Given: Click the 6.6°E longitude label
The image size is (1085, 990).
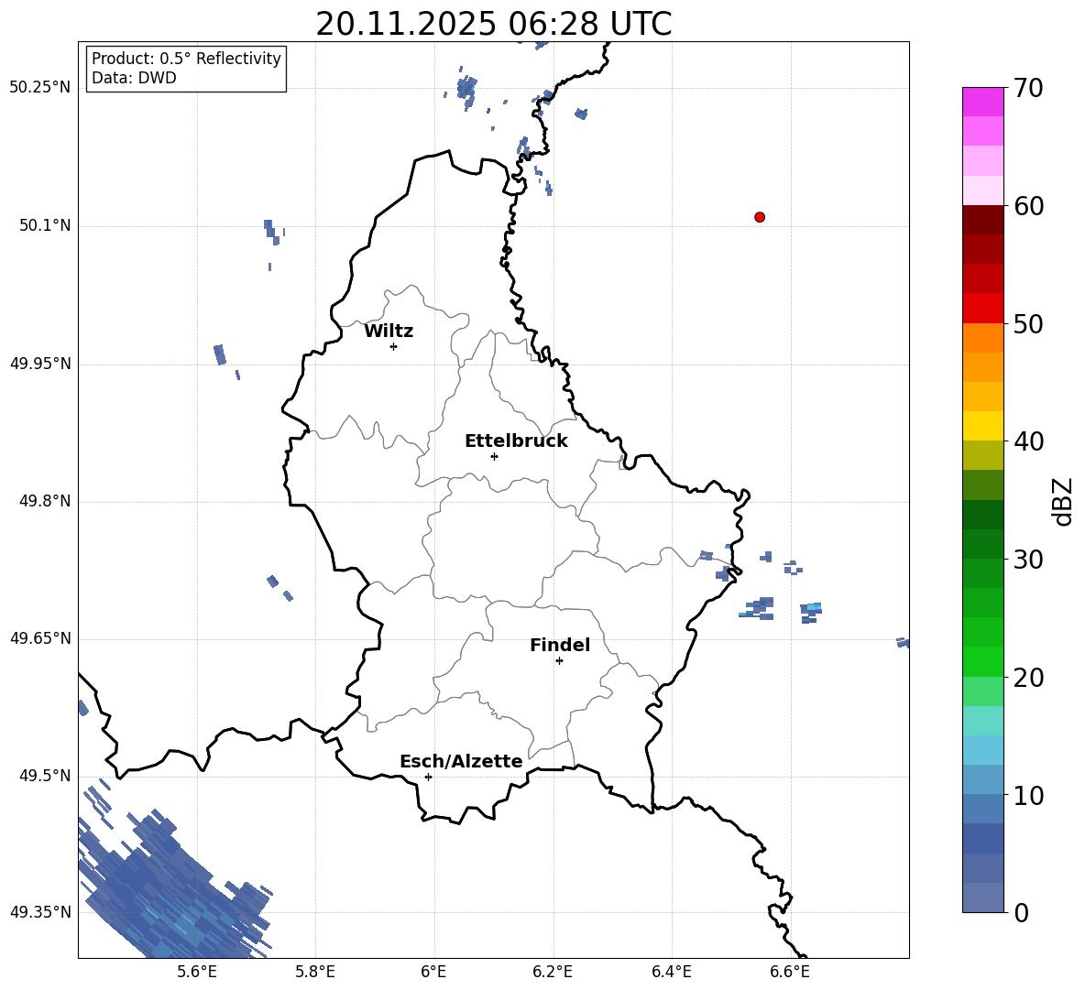Looking at the screenshot, I should point(790,972).
